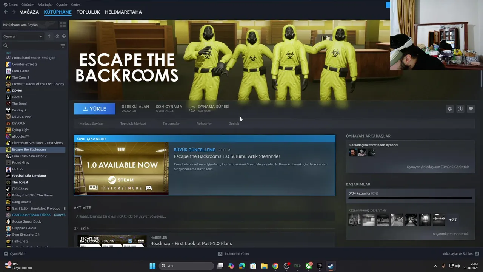Open the Arkadaşlar menu

(45, 5)
